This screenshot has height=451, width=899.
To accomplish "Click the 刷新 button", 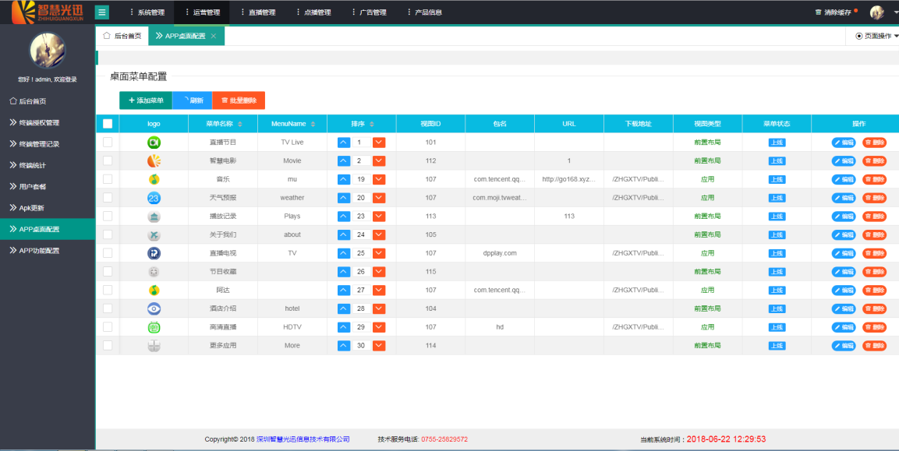I will 192,100.
